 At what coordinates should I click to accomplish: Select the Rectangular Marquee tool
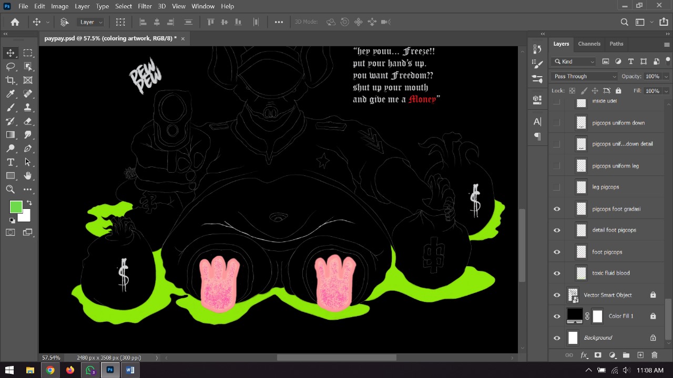click(28, 52)
